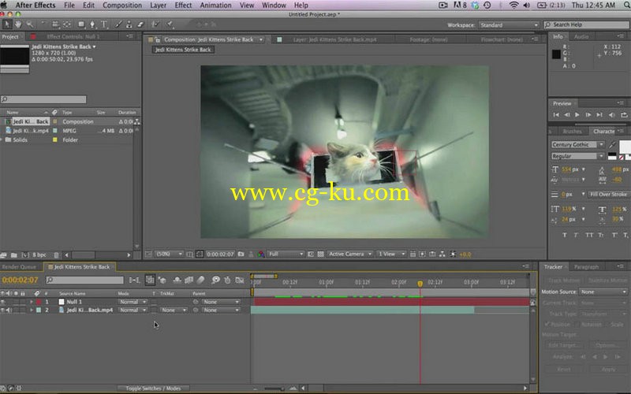Mute audio of Jedi Ki...Back.mp4 layer
Image resolution: width=631 pixels, height=394 pixels.
click(9, 310)
